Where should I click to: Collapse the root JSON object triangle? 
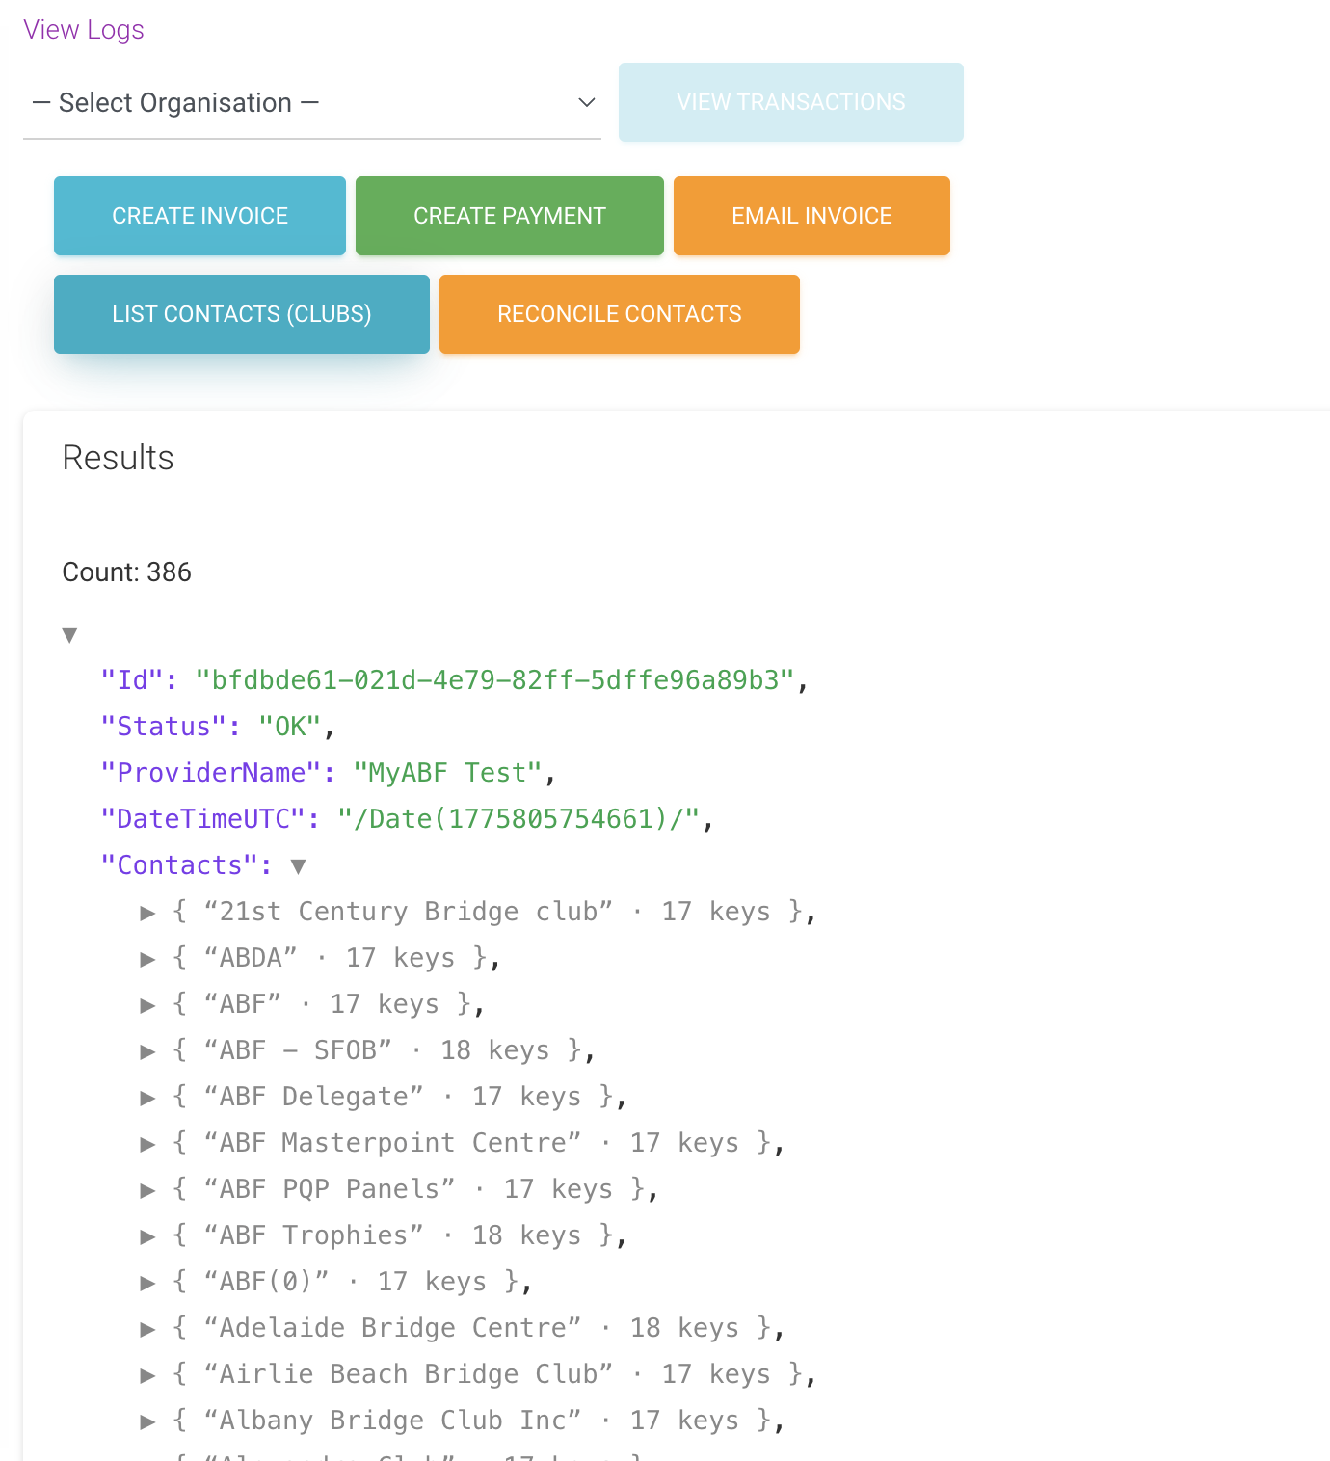[x=69, y=635]
